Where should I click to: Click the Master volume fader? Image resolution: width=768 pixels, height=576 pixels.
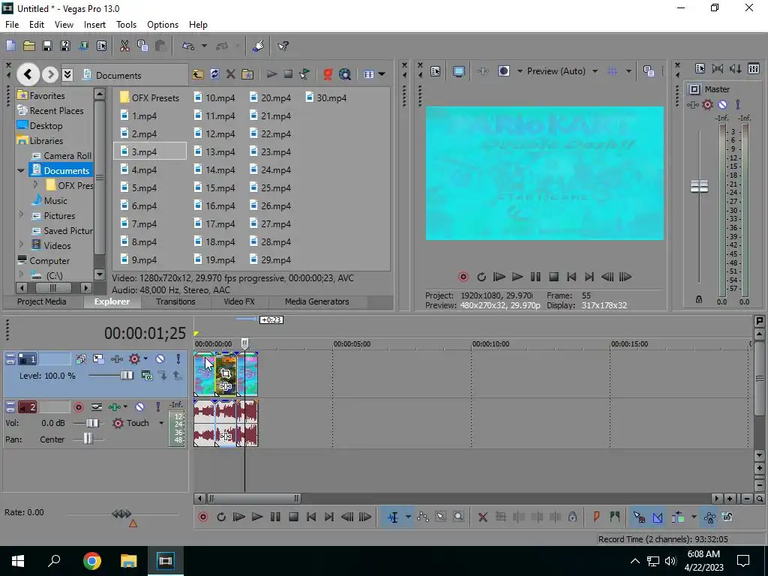[699, 186]
